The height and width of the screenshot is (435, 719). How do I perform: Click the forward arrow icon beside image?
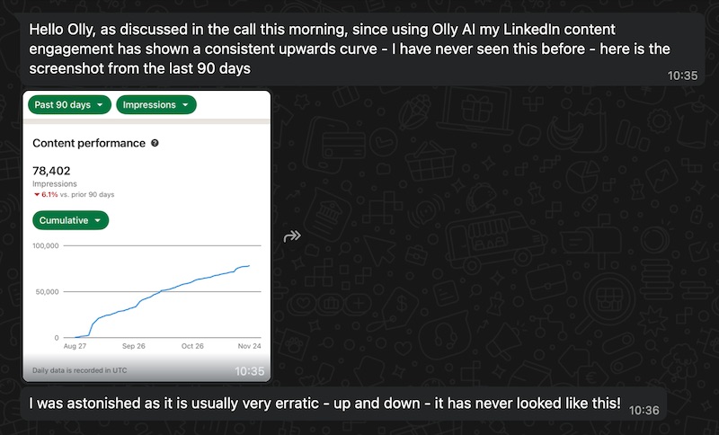[292, 236]
